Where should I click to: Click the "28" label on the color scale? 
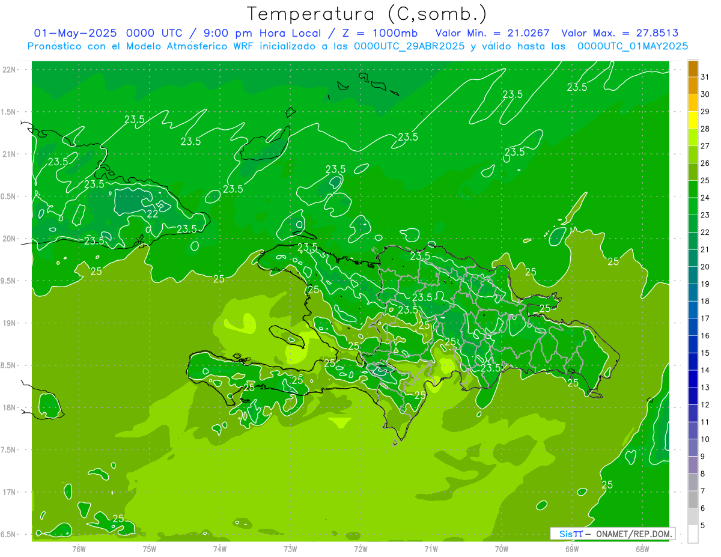[x=705, y=129]
